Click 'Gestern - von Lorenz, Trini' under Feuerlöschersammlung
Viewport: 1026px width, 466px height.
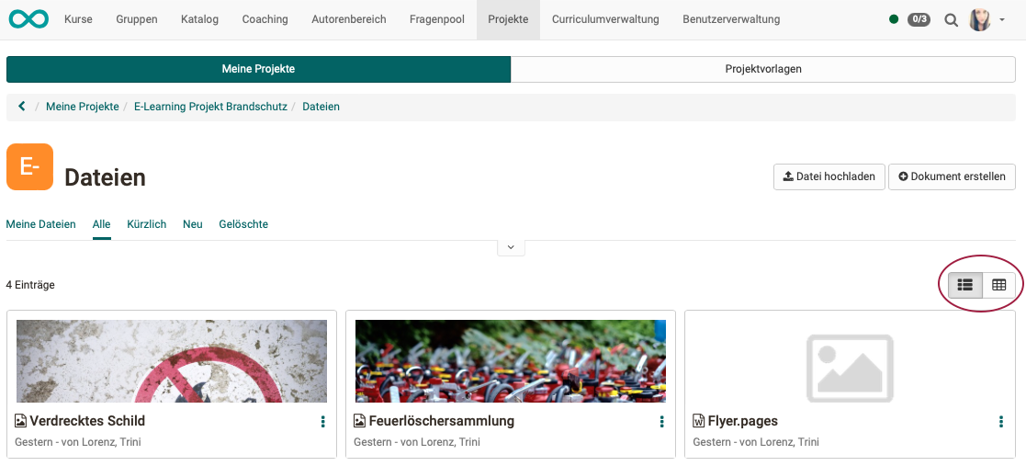point(417,442)
